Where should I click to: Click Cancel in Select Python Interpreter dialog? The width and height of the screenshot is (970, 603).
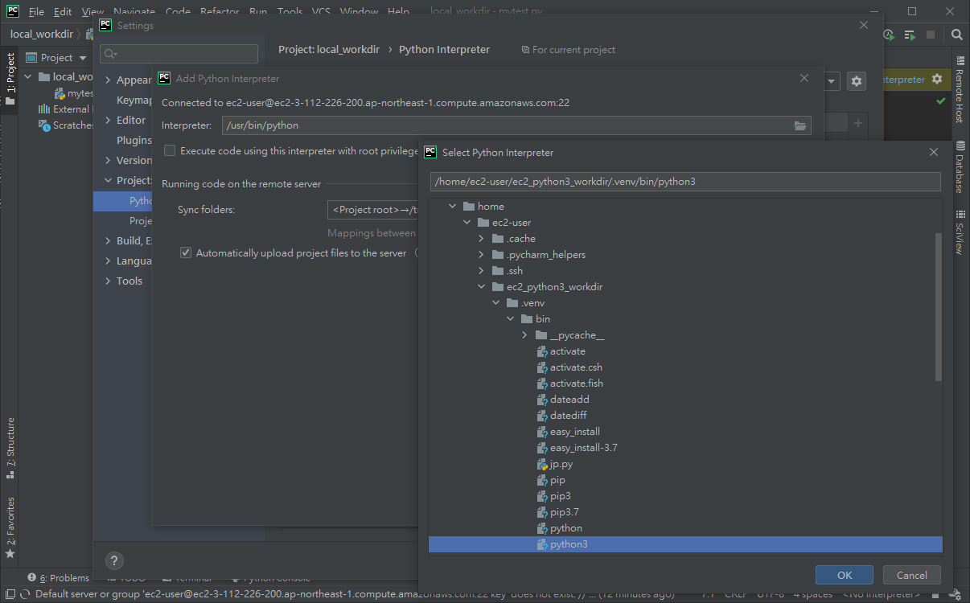pyautogui.click(x=912, y=575)
